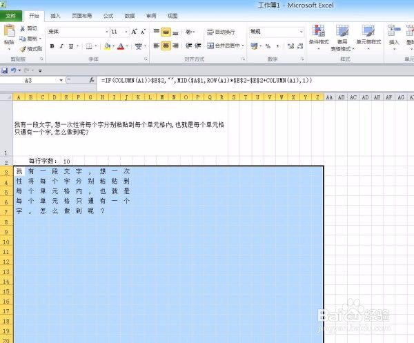414x343 pixels.
Task: Click the phonetic guide icon
Action: click(x=139, y=46)
